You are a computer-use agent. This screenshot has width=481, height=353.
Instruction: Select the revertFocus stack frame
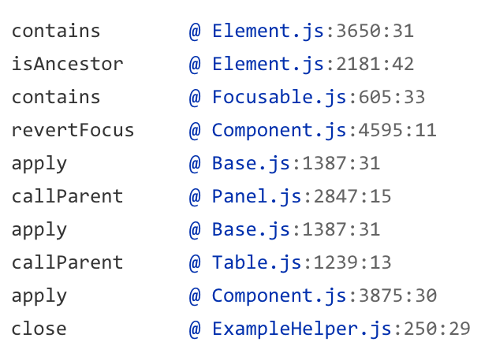[x=73, y=131]
